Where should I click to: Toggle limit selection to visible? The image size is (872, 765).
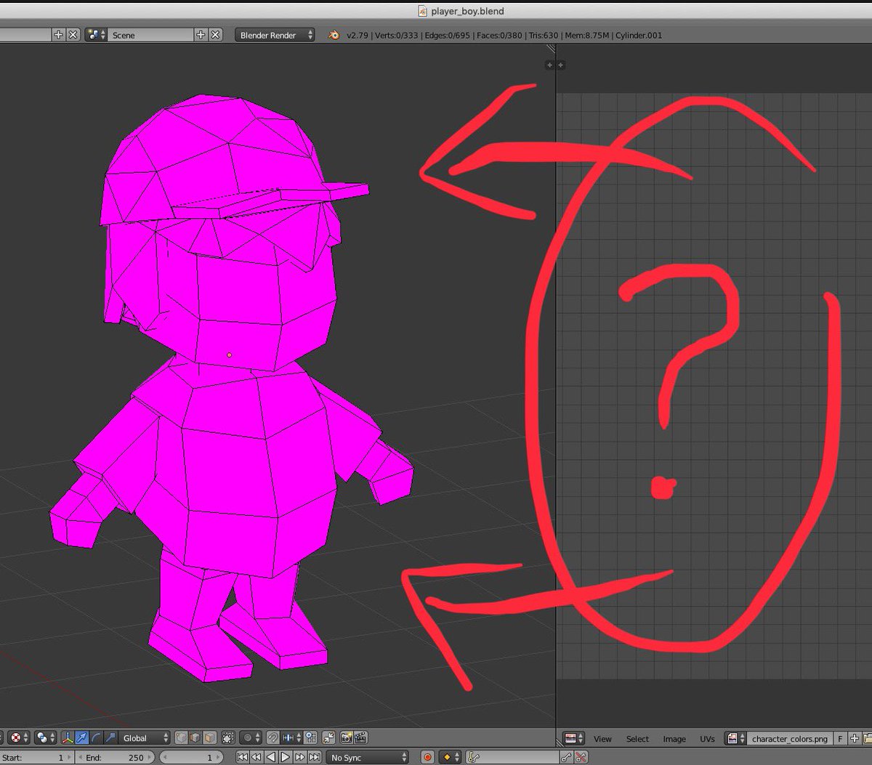227,738
